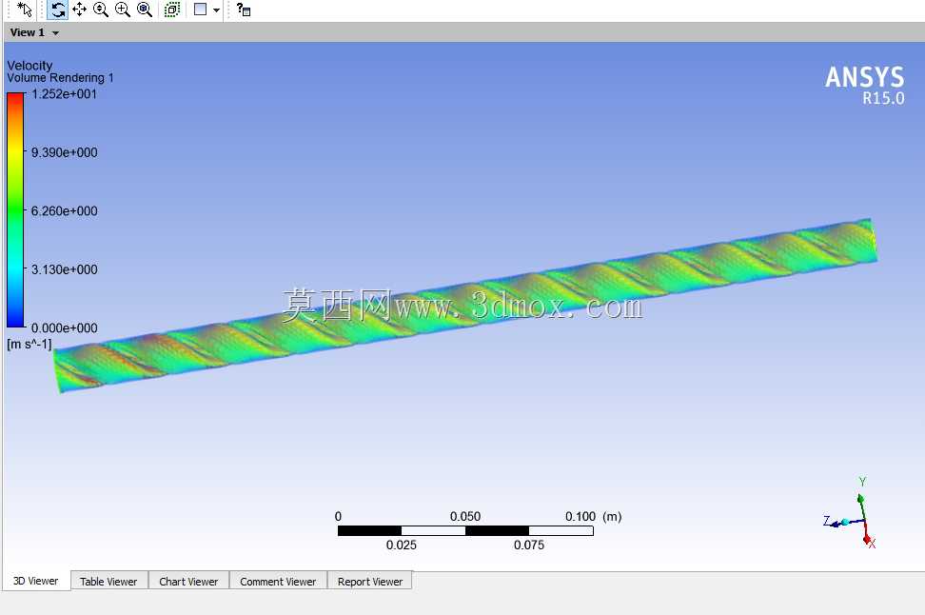The image size is (925, 615).
Task: Switch to the Report Viewer tab
Action: click(370, 582)
